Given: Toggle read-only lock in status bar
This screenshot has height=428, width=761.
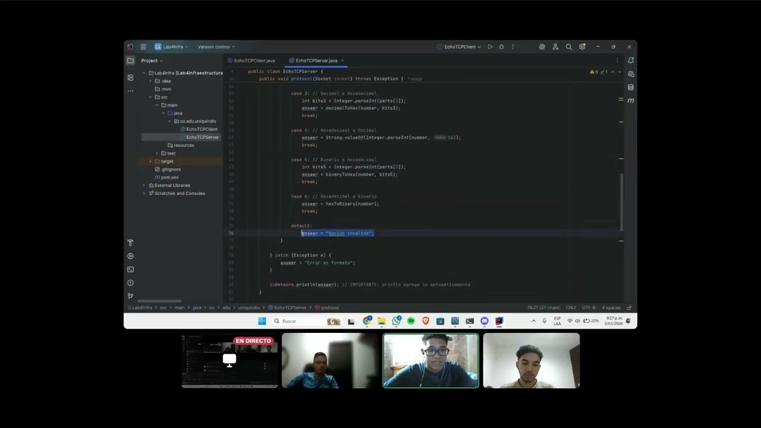Looking at the screenshot, I should click(x=629, y=308).
